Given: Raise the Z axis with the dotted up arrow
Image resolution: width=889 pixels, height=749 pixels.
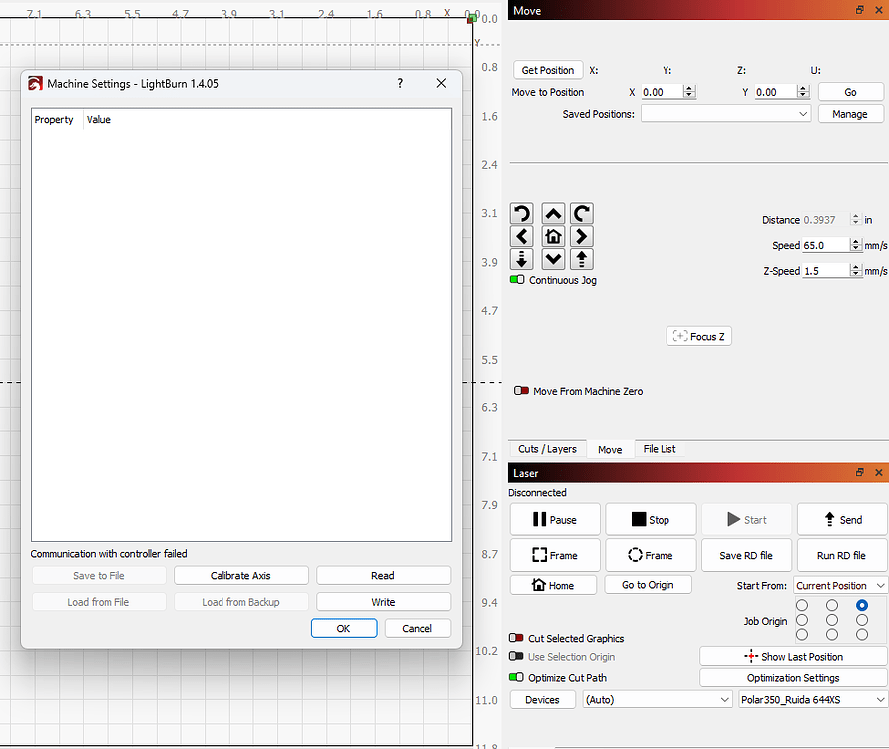Looking at the screenshot, I should coord(582,259).
